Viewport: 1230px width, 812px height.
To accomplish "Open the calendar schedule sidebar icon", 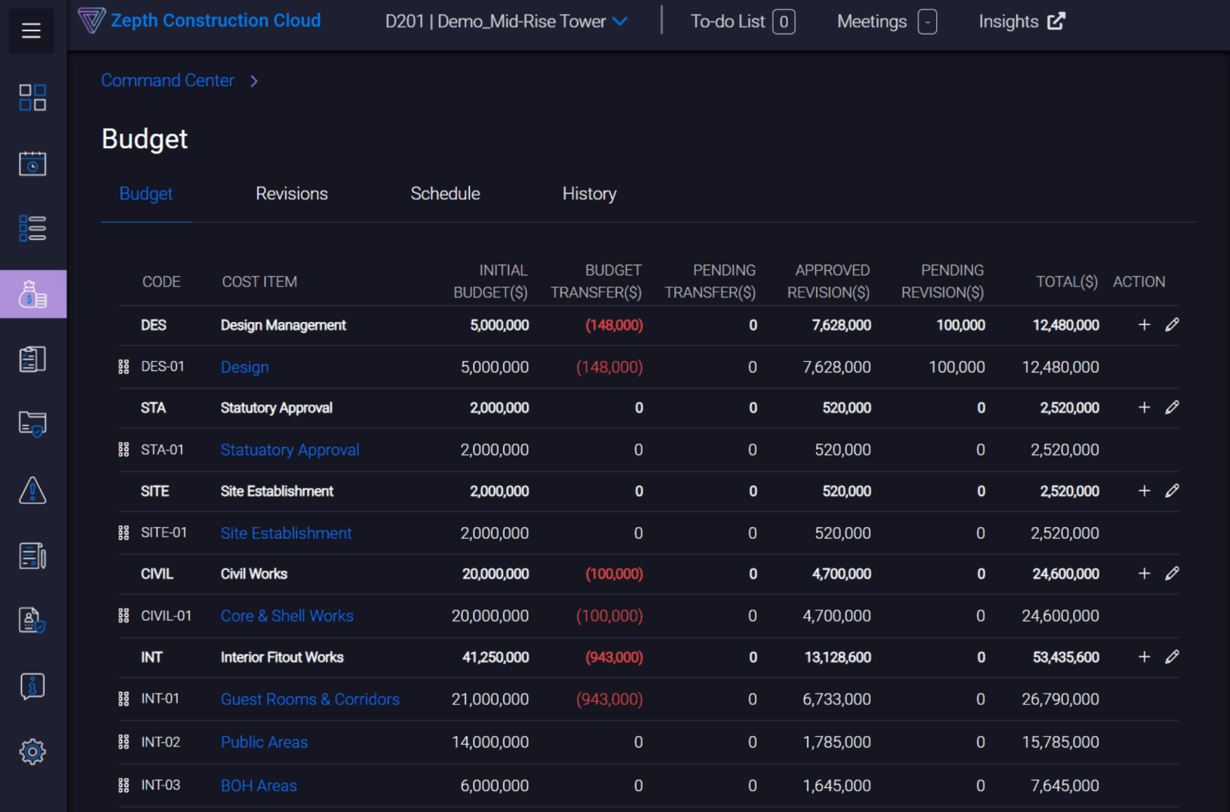I will tap(33, 163).
